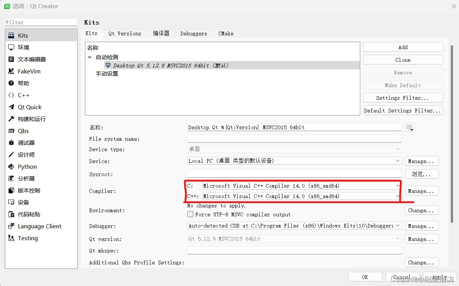
Task: Click the Make Default button
Action: click(403, 85)
